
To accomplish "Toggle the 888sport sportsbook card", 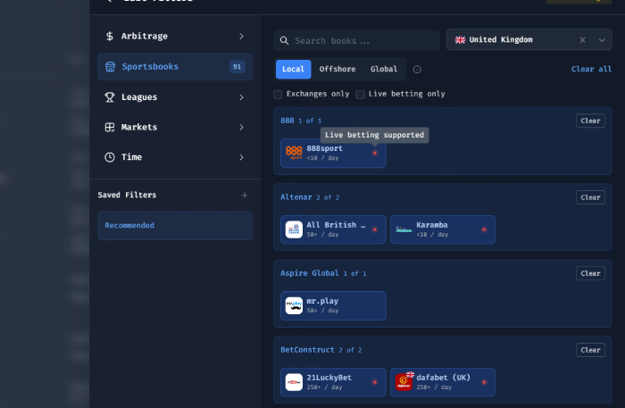I will point(333,153).
